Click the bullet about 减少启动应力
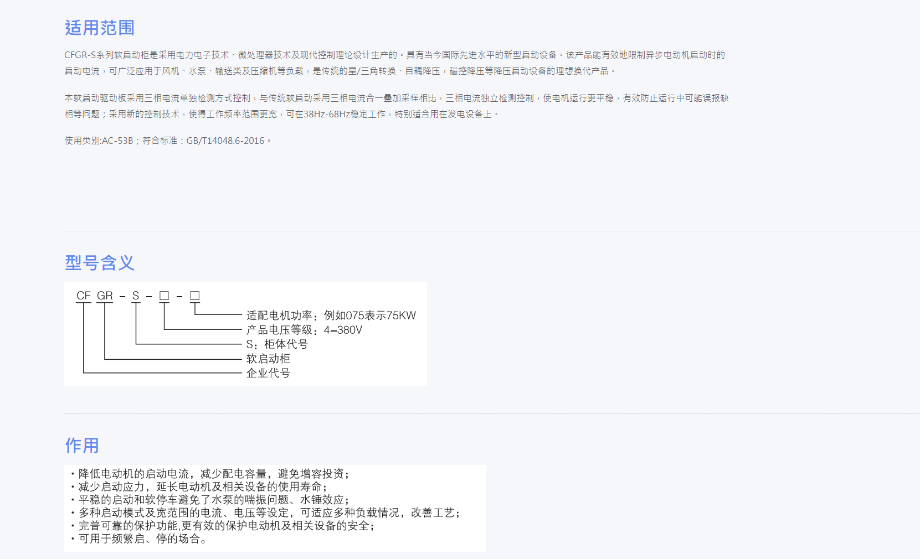The image size is (920, 559). coord(202,487)
